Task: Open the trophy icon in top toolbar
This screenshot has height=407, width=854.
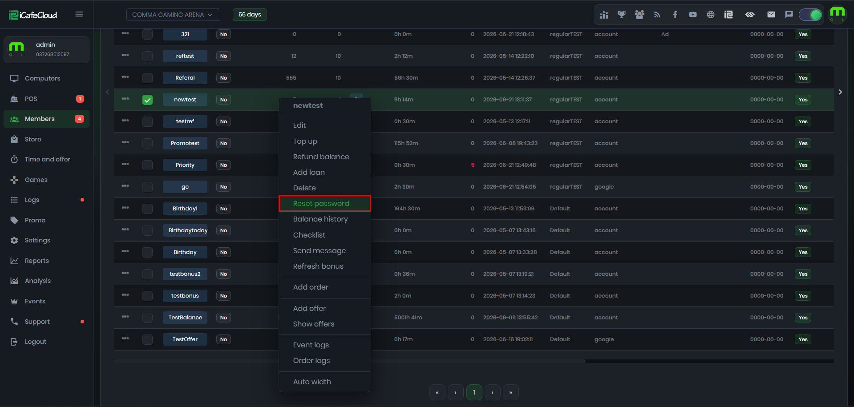Action: click(x=622, y=15)
